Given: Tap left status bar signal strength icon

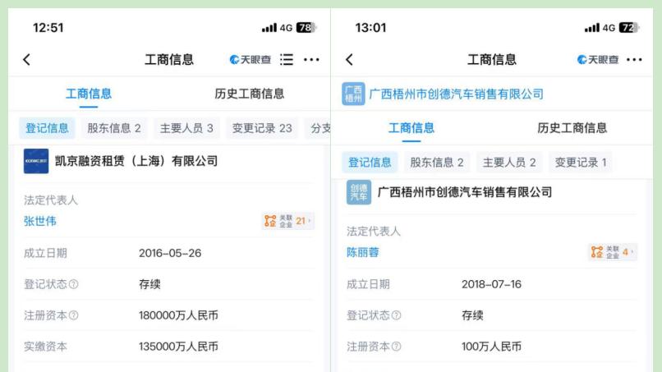Looking at the screenshot, I should coord(269,28).
